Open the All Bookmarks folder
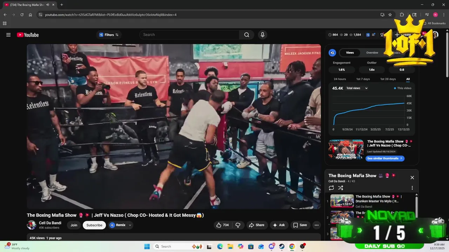The image size is (449, 252). 434,23
